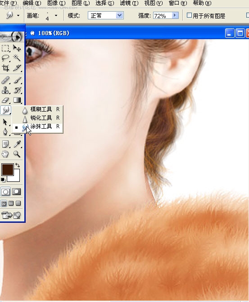The width and height of the screenshot is (249, 302).
Task: Select the Brush tool
Action: [17, 80]
